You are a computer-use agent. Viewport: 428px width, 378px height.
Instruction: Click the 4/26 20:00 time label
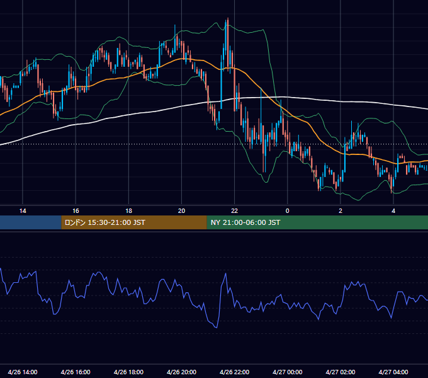[x=181, y=372]
